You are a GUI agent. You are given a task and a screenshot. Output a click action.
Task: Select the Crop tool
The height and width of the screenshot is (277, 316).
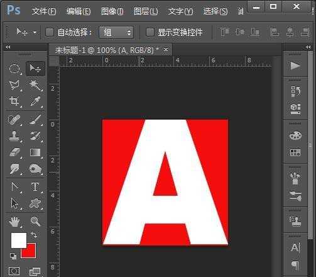(x=14, y=101)
